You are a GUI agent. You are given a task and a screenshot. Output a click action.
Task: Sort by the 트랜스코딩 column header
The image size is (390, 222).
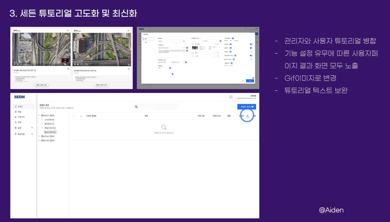pyautogui.click(x=217, y=116)
